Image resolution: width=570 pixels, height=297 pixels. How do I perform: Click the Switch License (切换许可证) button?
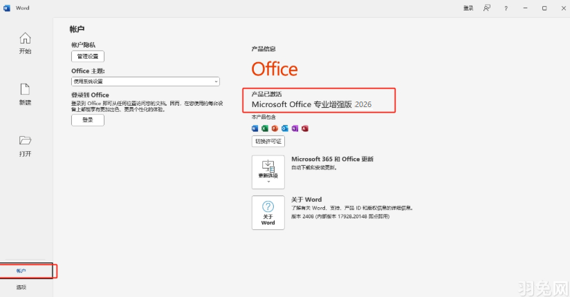pos(268,141)
